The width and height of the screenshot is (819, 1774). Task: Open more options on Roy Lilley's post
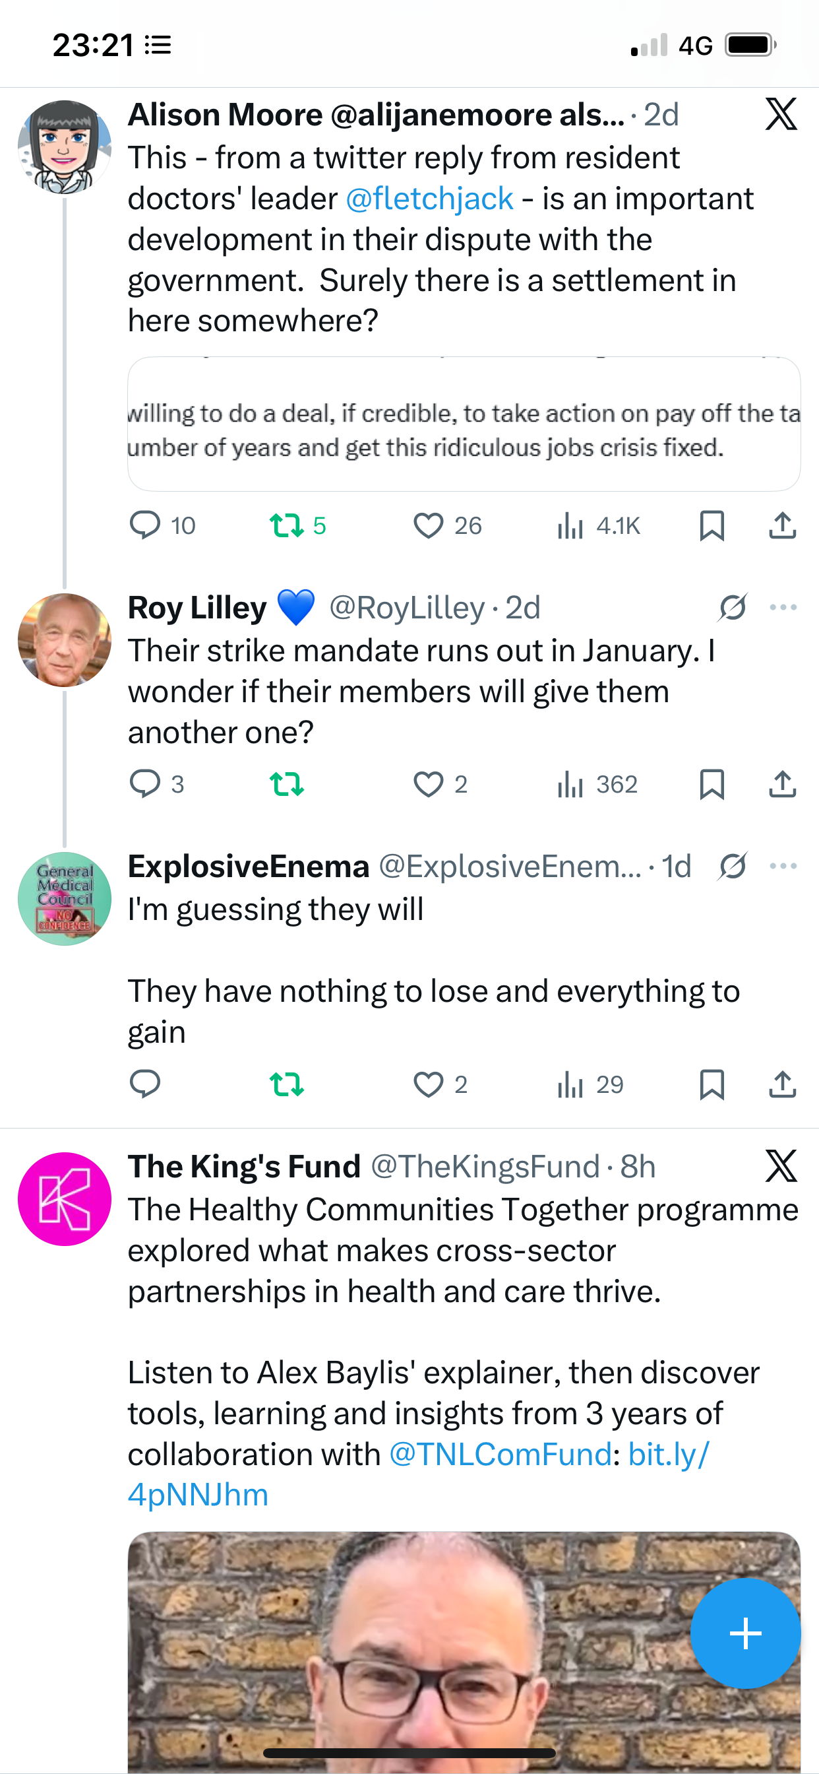(x=783, y=607)
